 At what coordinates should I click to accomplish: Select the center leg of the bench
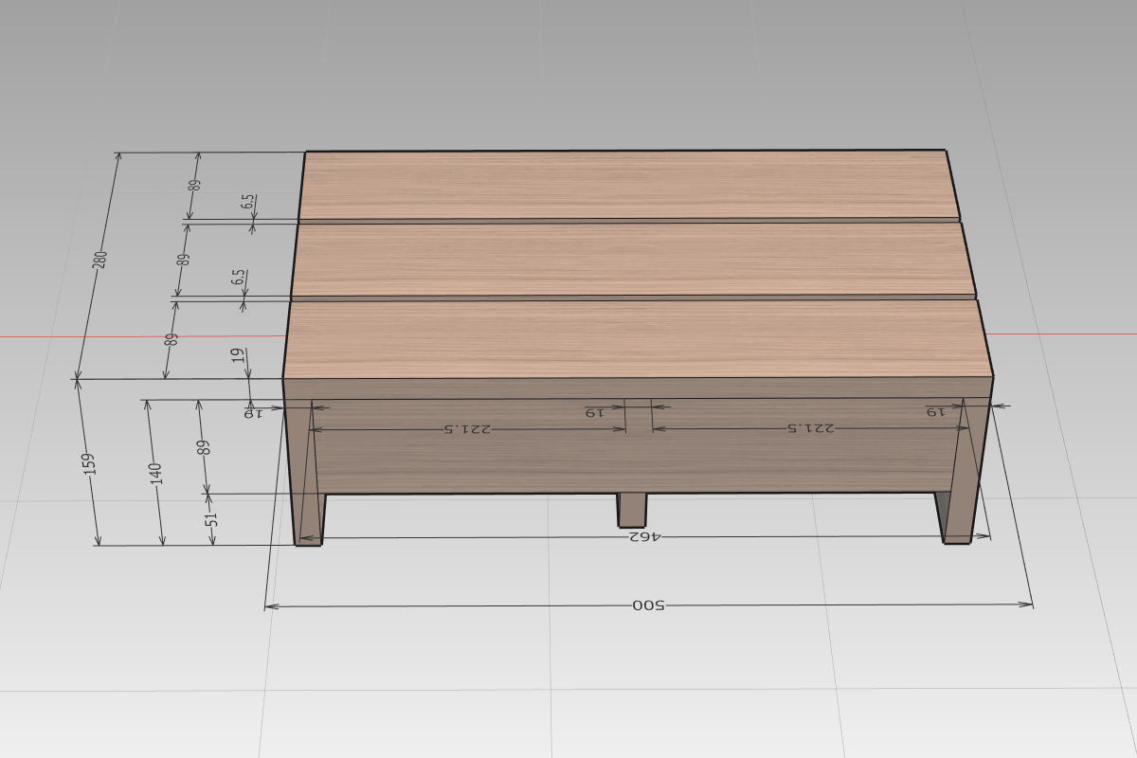click(x=632, y=510)
